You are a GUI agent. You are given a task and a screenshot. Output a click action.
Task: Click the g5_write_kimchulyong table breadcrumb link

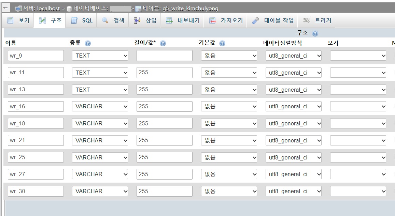(190, 8)
